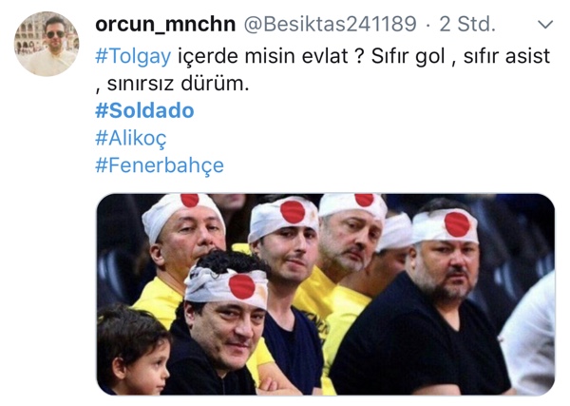Click the 'sınırsız dürüm.' text line
This screenshot has width=570, height=406.
pos(179,84)
